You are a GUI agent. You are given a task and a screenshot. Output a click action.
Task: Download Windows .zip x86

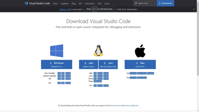tap(63, 78)
